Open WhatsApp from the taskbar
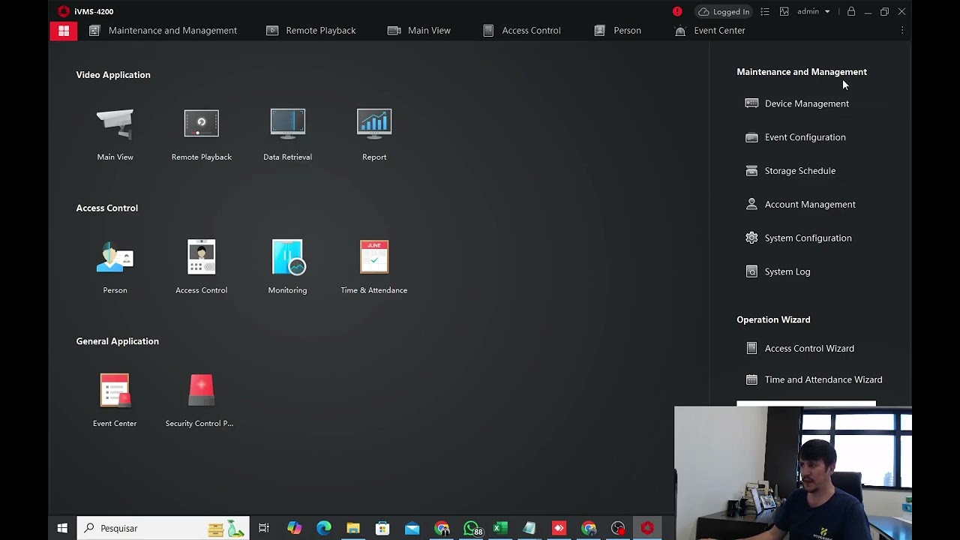Viewport: 960px width, 540px height. 471,528
